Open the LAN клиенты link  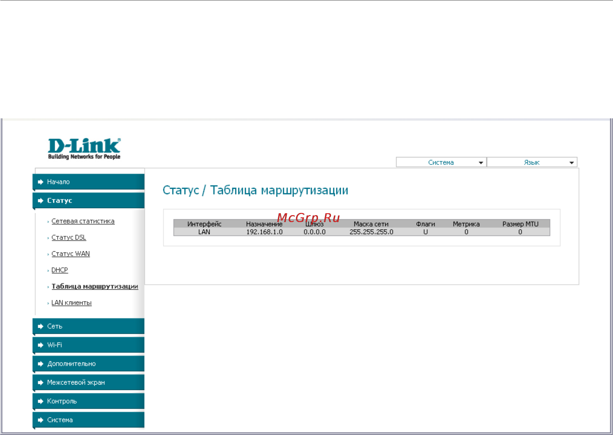click(71, 303)
